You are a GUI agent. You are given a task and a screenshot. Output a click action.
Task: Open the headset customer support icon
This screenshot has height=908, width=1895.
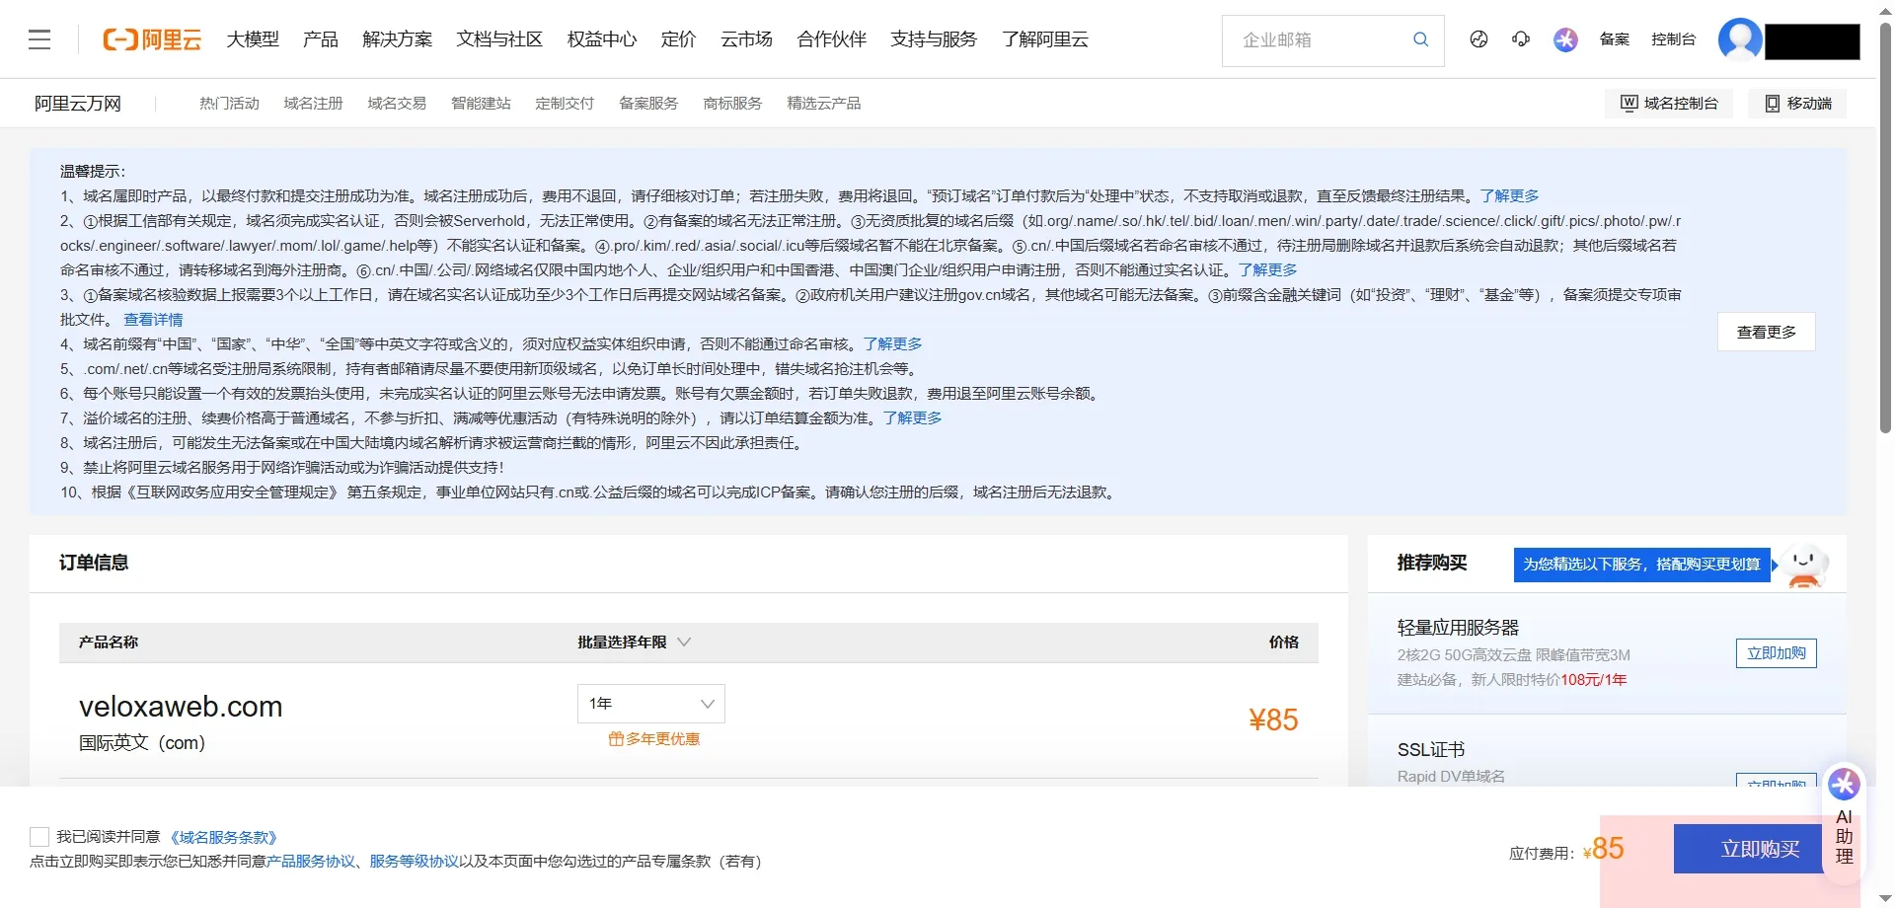(x=1521, y=39)
